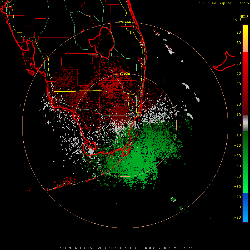Click the 20 value on the velocity scale
Viewport: 250px width, 250px height.
coord(239,104)
